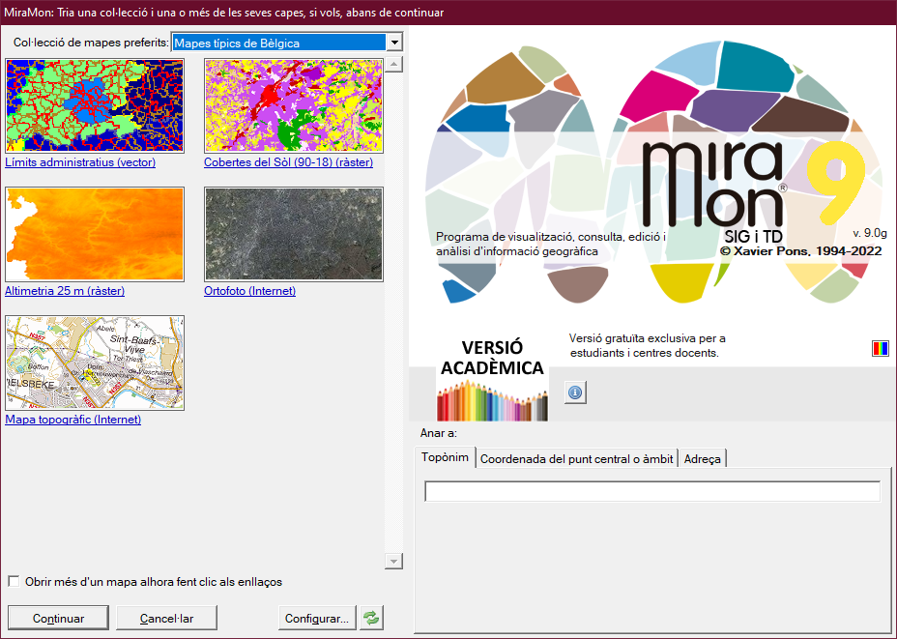Open the Altimetria 25 m (ràster) link
The height and width of the screenshot is (639, 897).
click(x=65, y=291)
